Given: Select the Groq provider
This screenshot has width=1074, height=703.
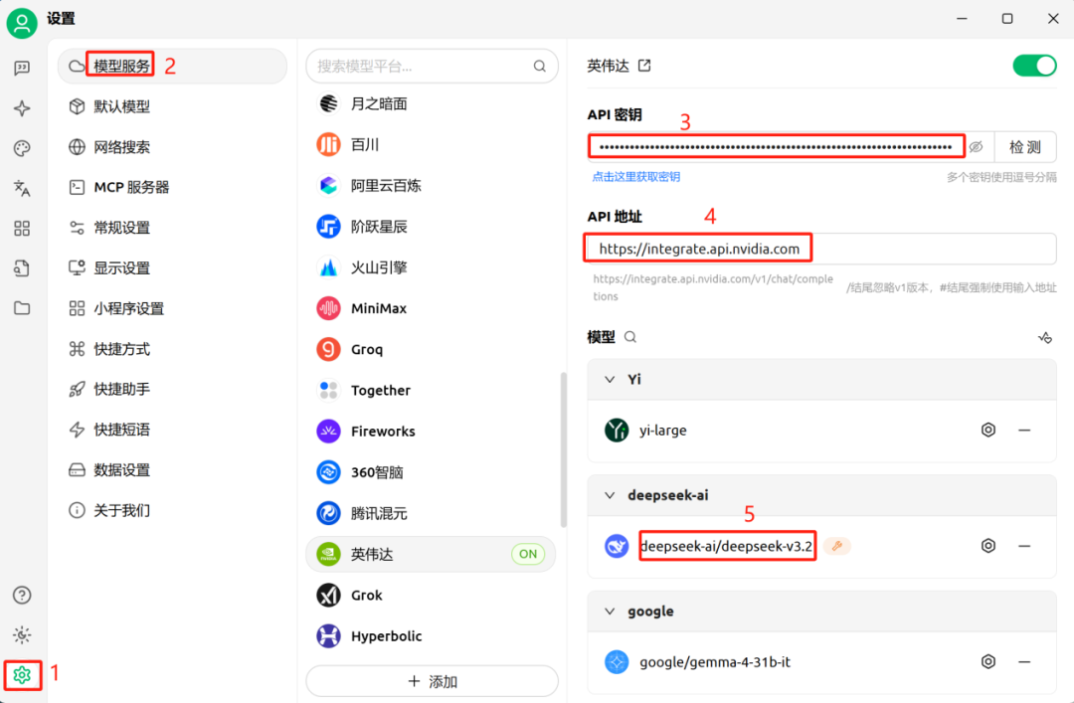Looking at the screenshot, I should pyautogui.click(x=432, y=349).
